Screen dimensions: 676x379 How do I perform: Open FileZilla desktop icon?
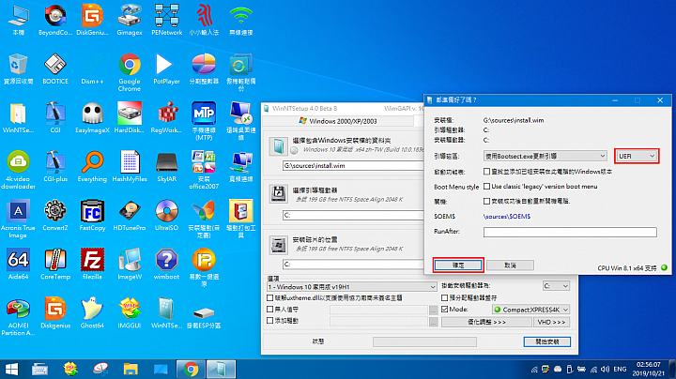[x=92, y=264]
